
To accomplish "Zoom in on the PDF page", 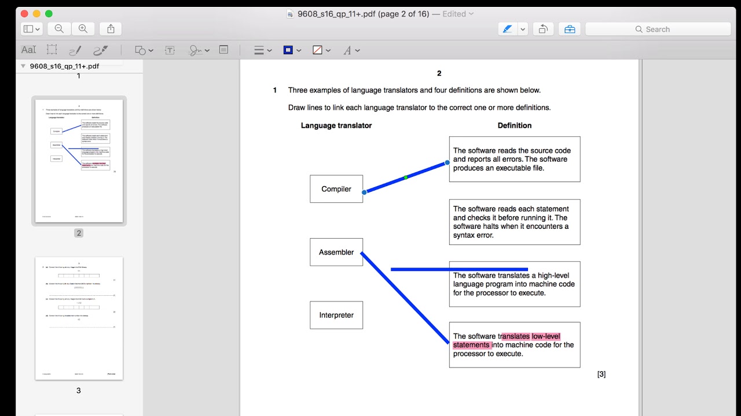I will (83, 29).
